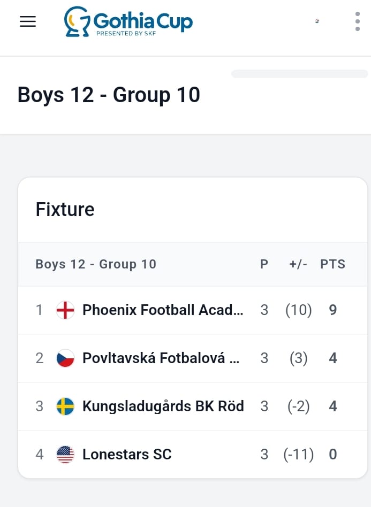
Task: Click the USA flag icon
Action: [x=65, y=455]
